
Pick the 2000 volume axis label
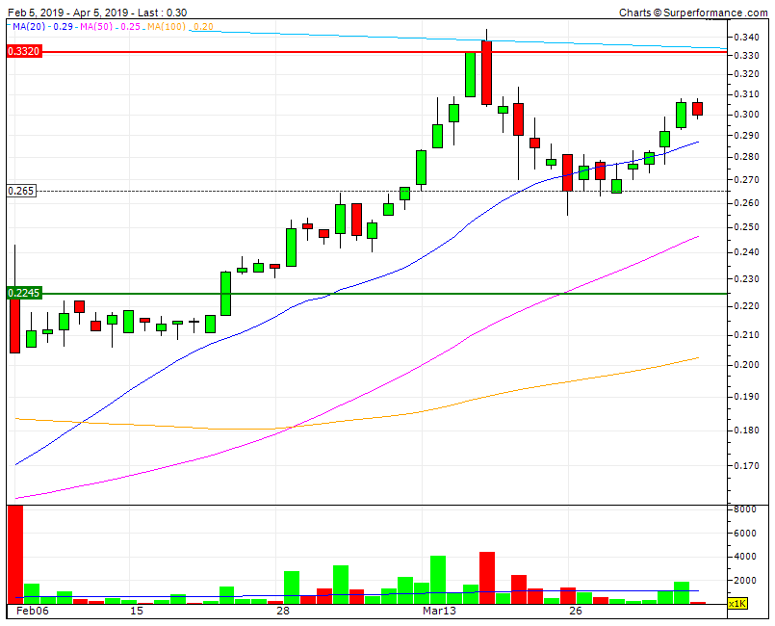pos(745,580)
